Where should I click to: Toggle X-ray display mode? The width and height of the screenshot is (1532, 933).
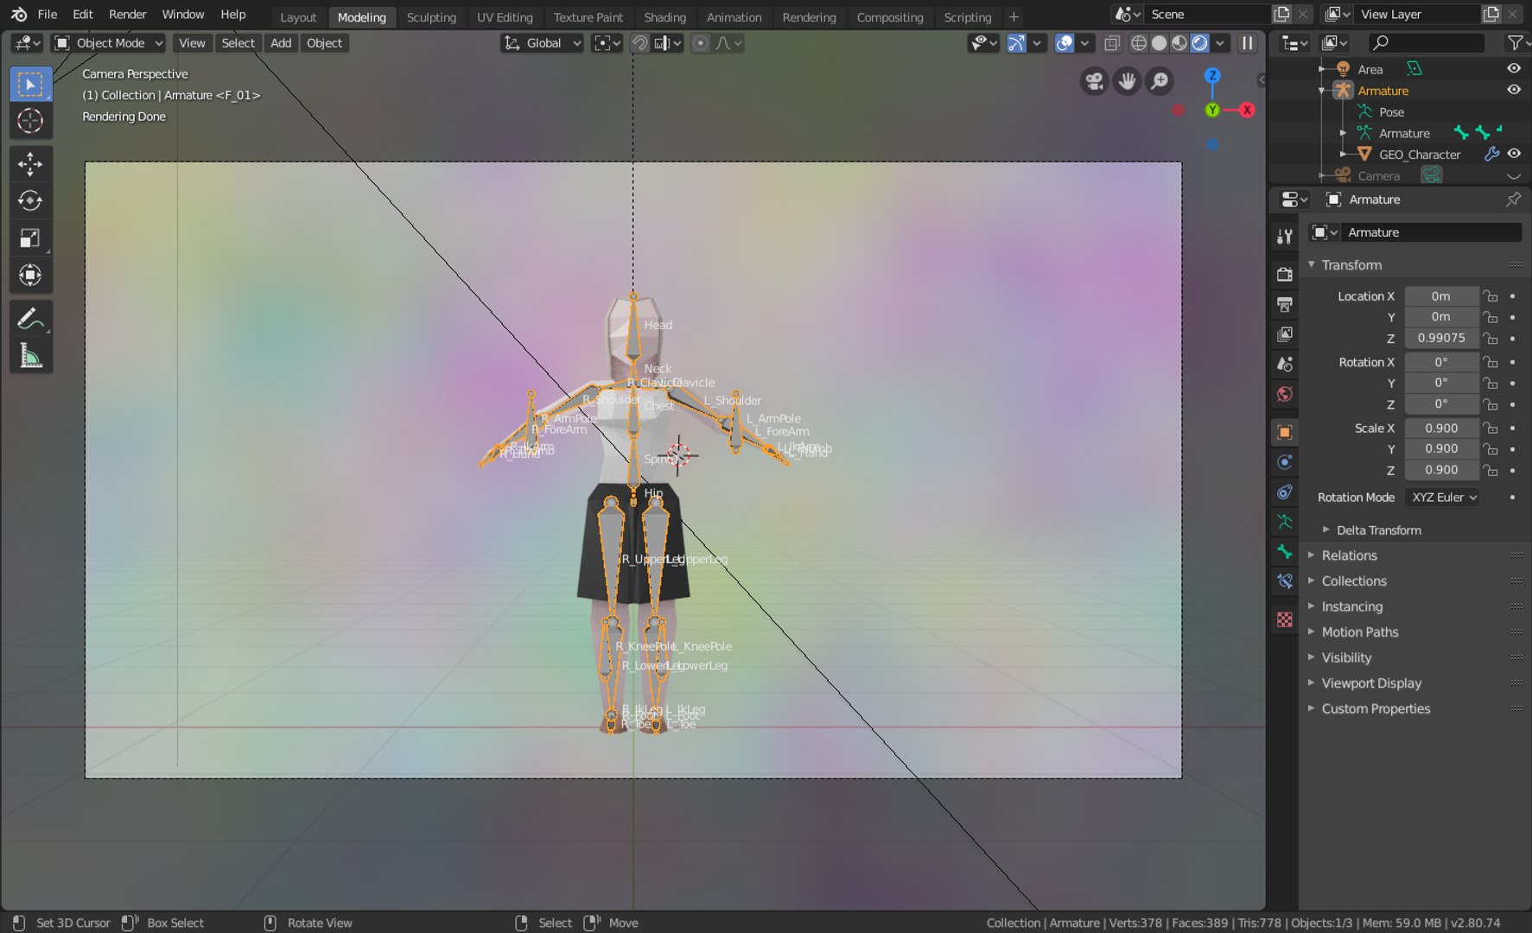(1112, 42)
